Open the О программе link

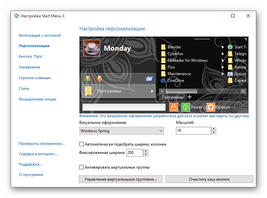(x=31, y=175)
